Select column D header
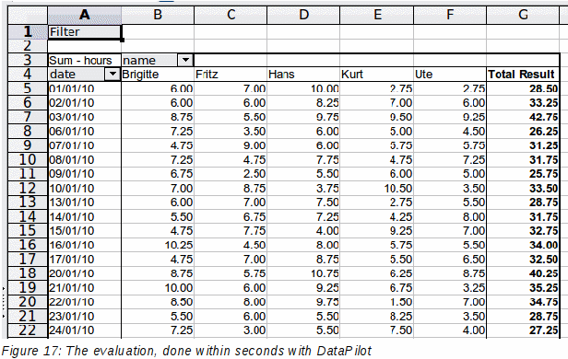Image resolution: width=568 pixels, height=359 pixels. tap(303, 15)
